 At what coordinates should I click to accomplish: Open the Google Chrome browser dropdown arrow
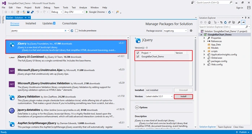[x=107, y=12]
